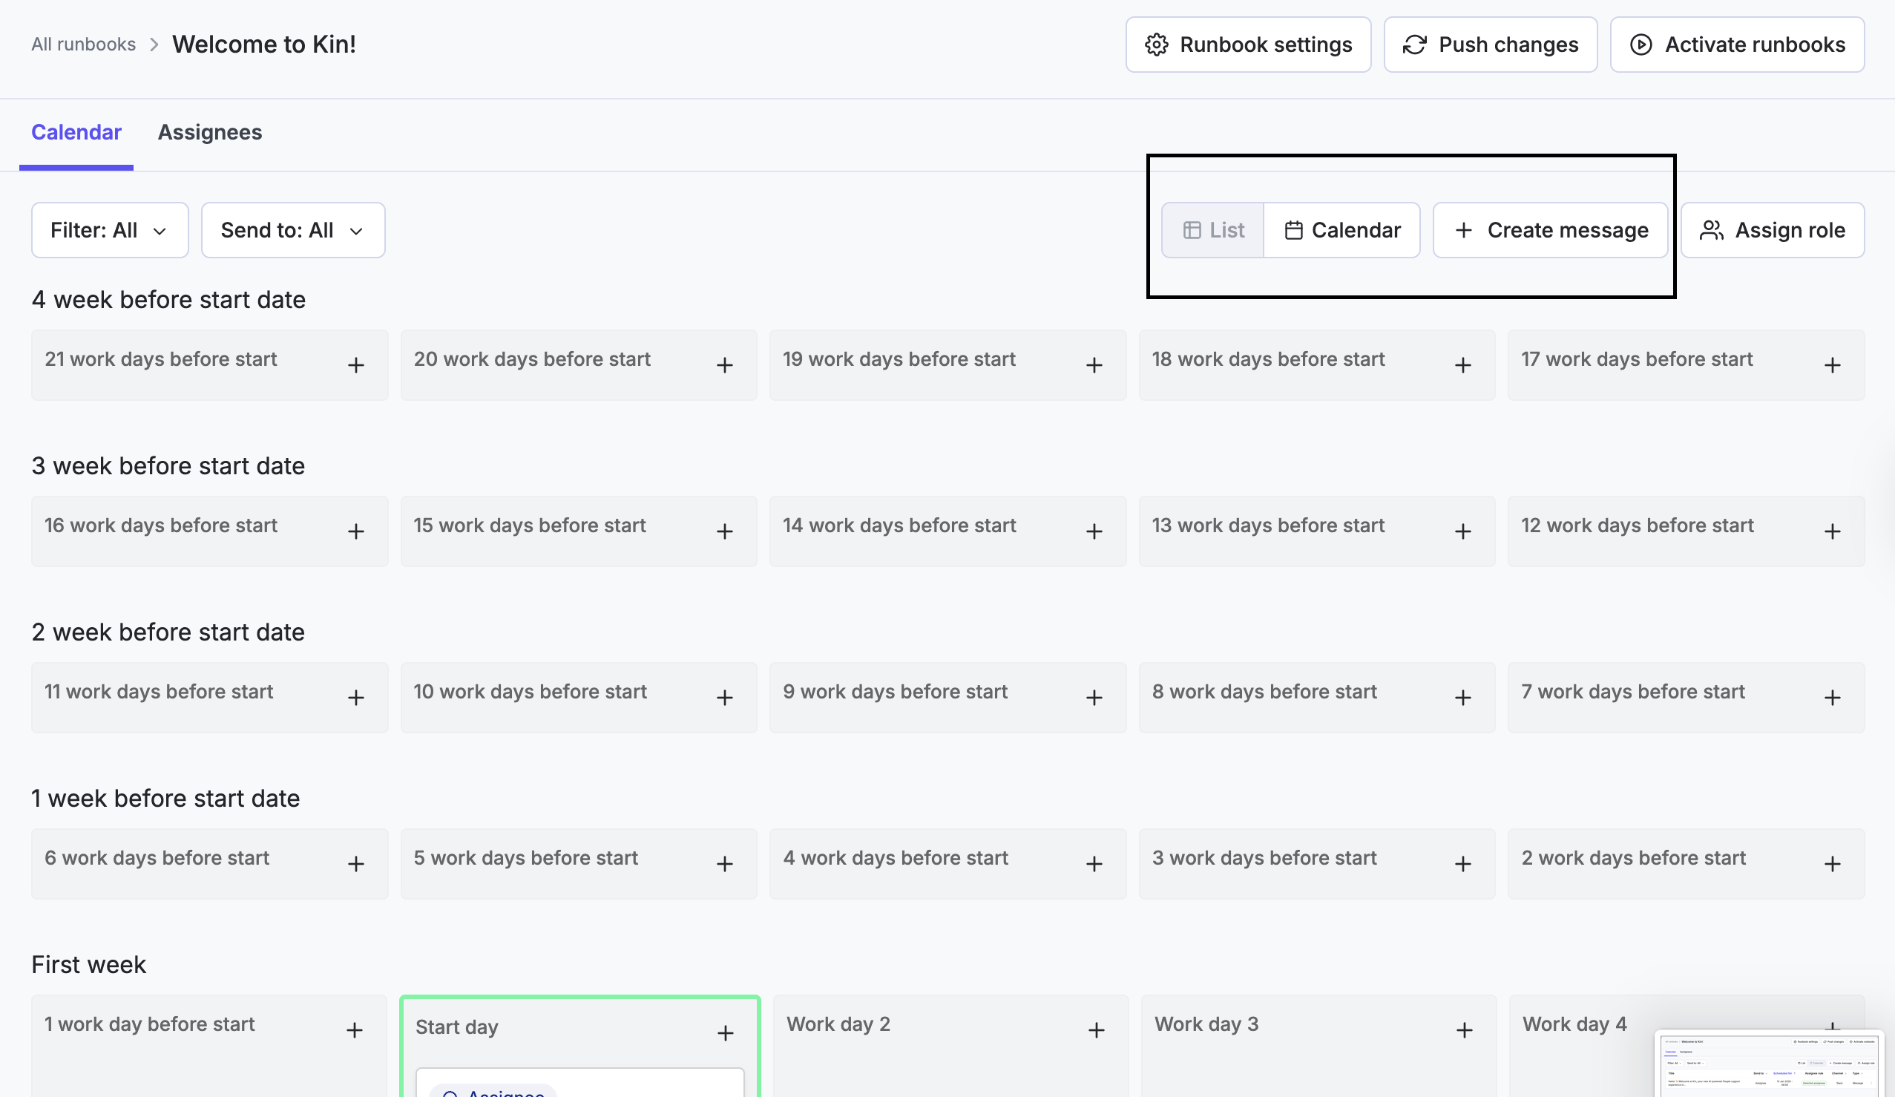Add message on 17 work days before start
Viewport: 1895px width, 1097px height.
click(x=1833, y=366)
